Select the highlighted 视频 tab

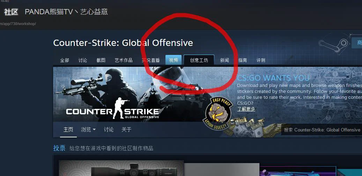click(173, 60)
